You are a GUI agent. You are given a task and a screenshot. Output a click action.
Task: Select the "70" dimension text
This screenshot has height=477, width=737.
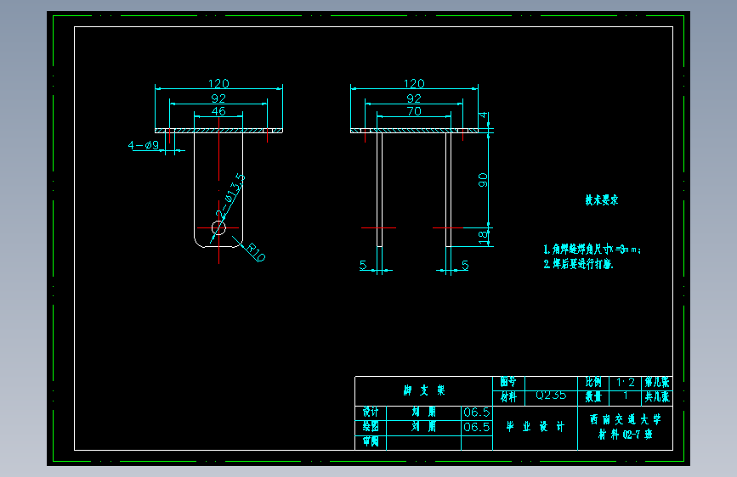(x=414, y=111)
